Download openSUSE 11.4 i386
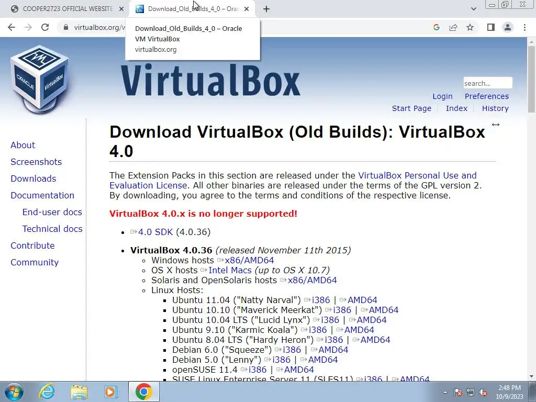The width and height of the screenshot is (536, 402). [258, 370]
